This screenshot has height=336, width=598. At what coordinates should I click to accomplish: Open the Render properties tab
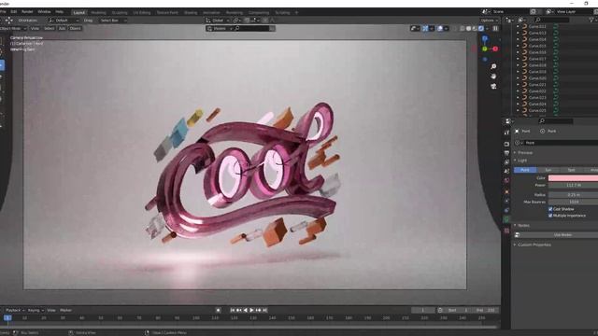506,145
